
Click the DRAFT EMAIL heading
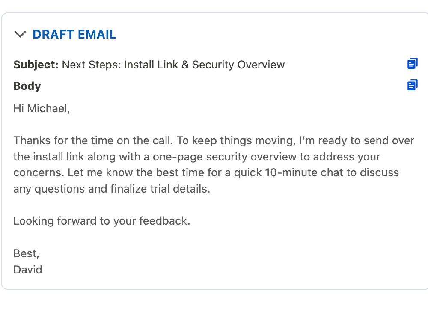click(x=74, y=34)
